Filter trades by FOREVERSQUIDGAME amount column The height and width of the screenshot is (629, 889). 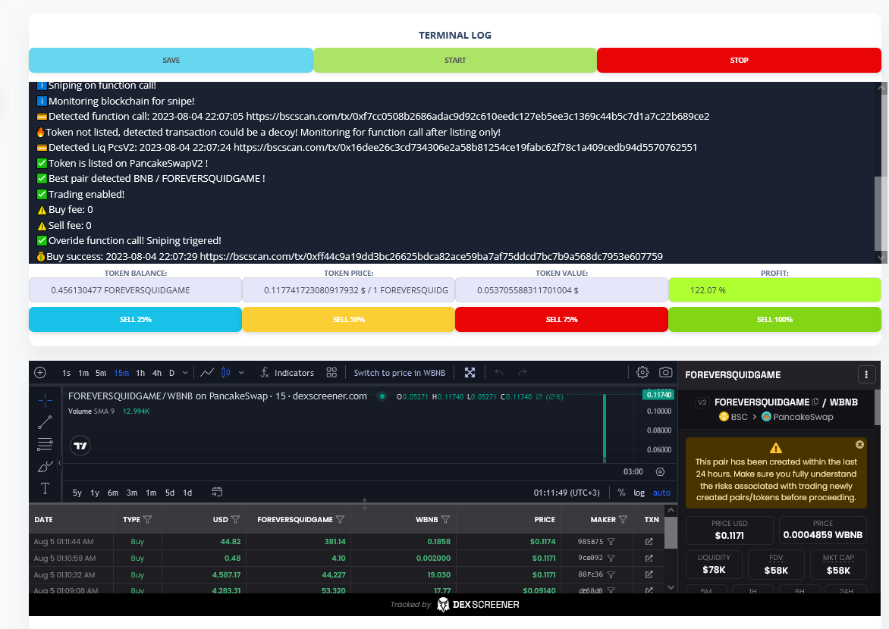tap(340, 520)
